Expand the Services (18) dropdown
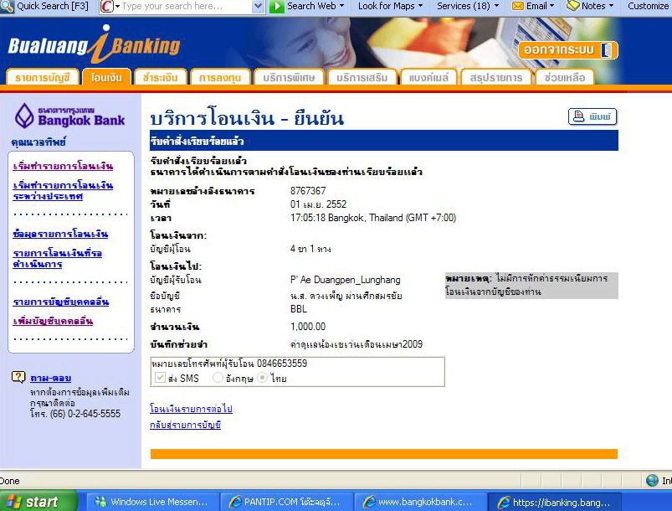Screen dimensions: 672x511 (x=496, y=6)
